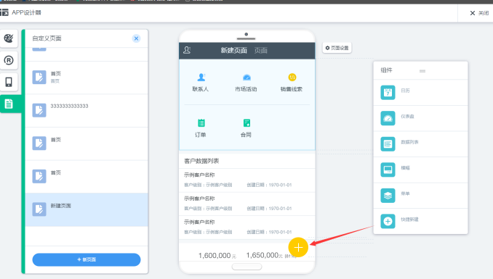Switch to 页面 tab in phone header
Viewport: 493px width, 279px height.
tap(260, 51)
